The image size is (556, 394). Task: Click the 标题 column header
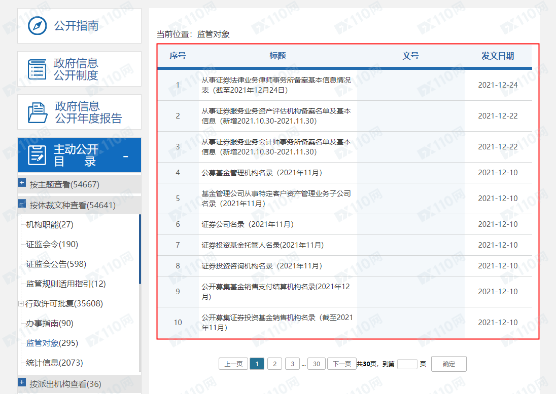277,56
